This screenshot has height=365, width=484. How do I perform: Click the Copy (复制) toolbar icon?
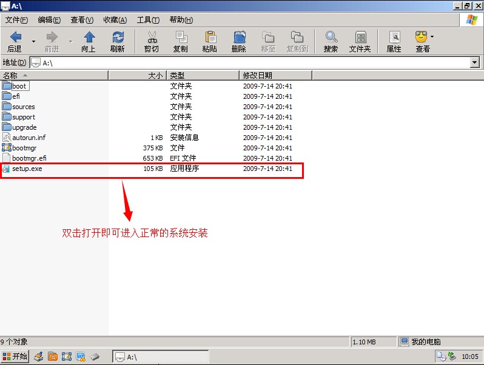pos(181,37)
